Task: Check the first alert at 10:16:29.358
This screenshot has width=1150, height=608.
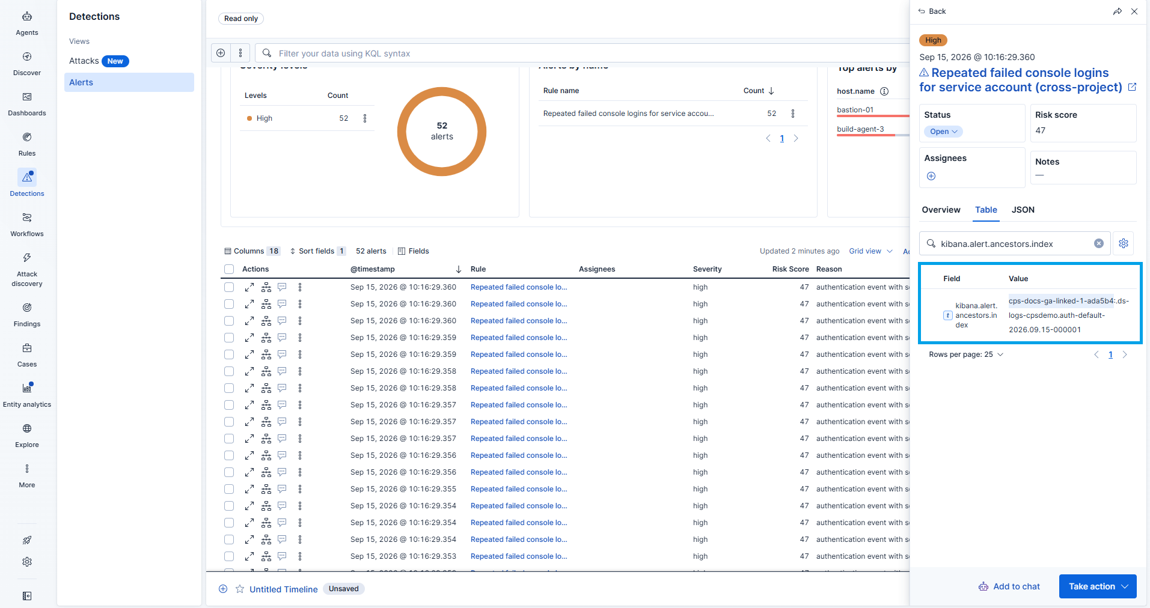Action: pos(229,371)
